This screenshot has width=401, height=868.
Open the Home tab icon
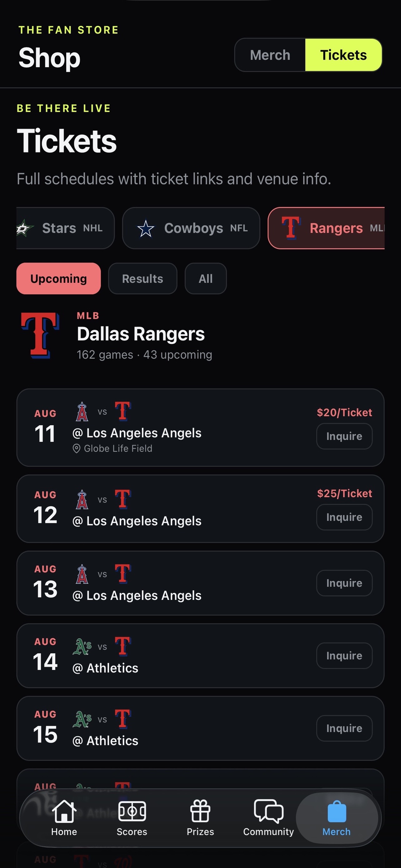click(x=64, y=811)
